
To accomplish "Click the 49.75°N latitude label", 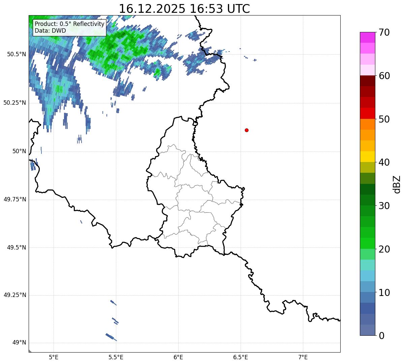I will (x=14, y=199).
